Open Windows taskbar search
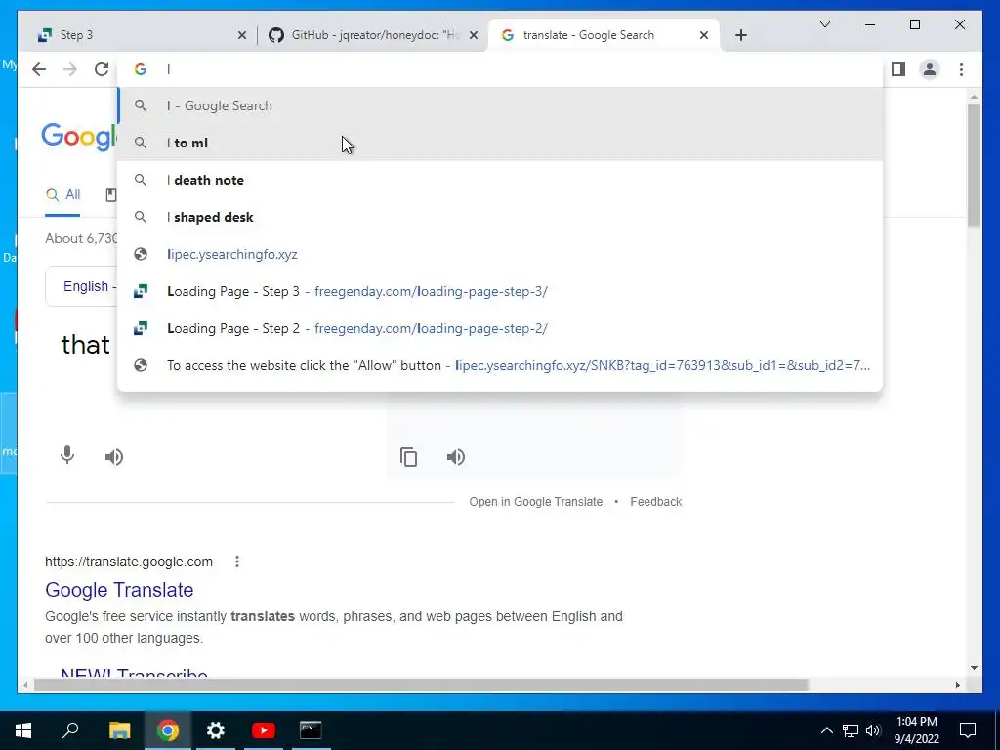The height and width of the screenshot is (750, 1000). (70, 730)
